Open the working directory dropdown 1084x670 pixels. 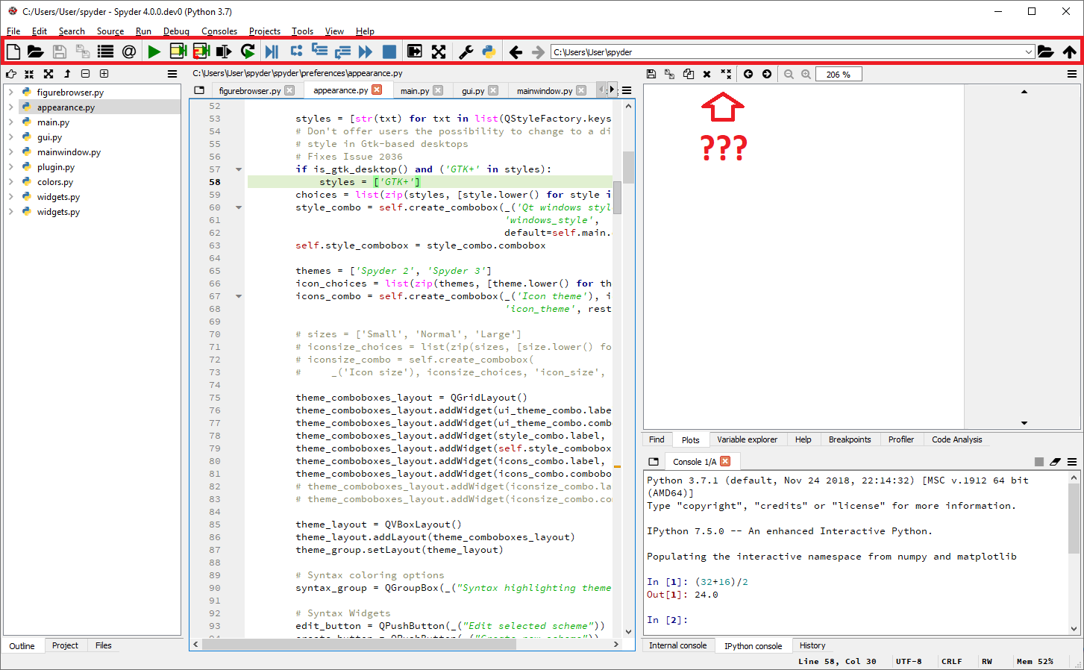point(1029,52)
